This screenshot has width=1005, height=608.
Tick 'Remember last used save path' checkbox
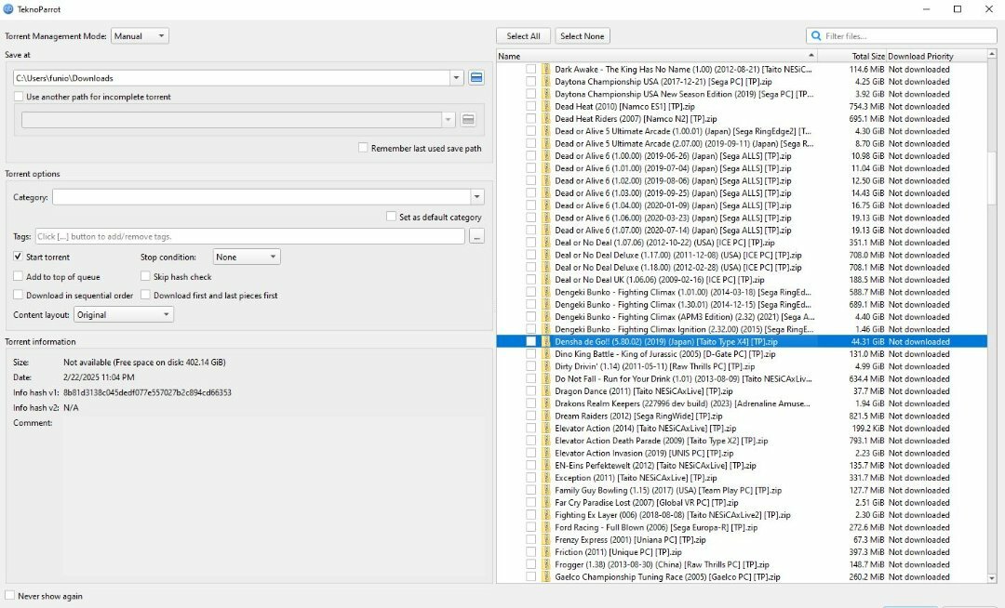pos(363,148)
